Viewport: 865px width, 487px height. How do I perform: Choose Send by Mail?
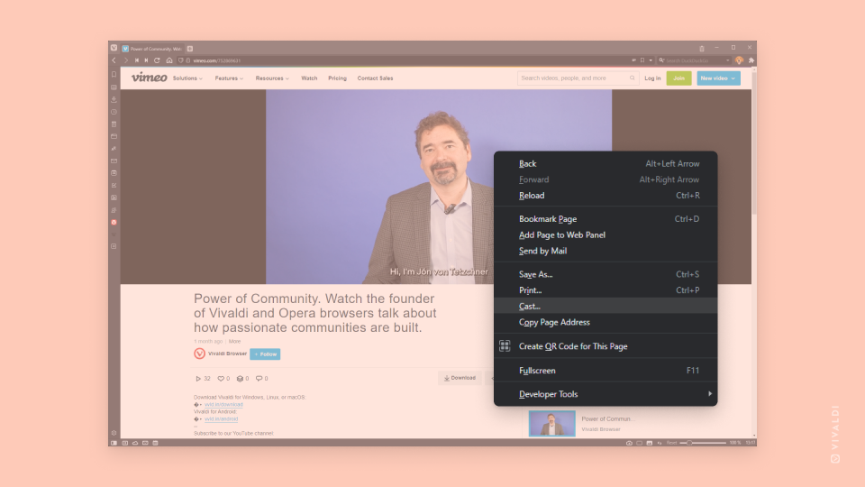(x=605, y=251)
